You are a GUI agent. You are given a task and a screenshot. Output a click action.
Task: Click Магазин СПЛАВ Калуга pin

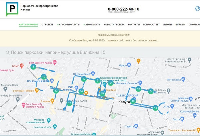pyautogui.click(x=191, y=99)
